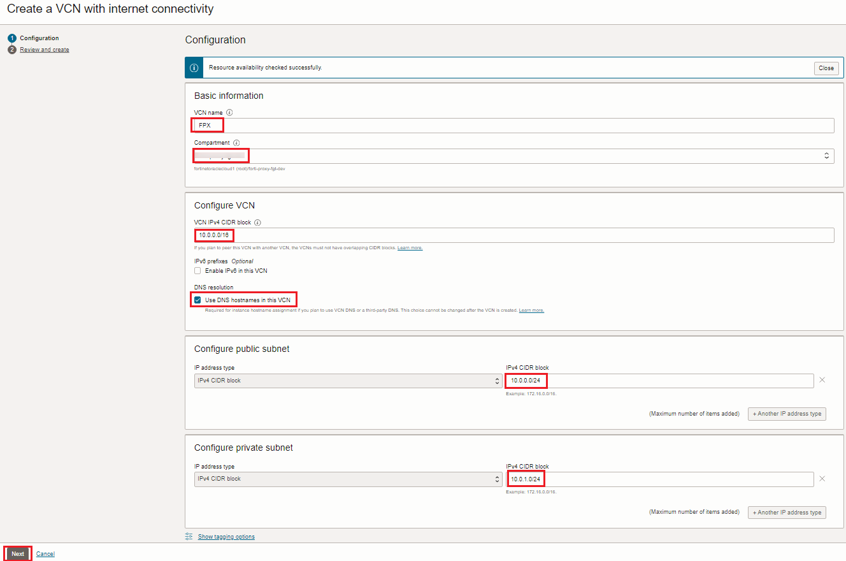Click Next to proceed
The image size is (846, 561).
tap(17, 553)
